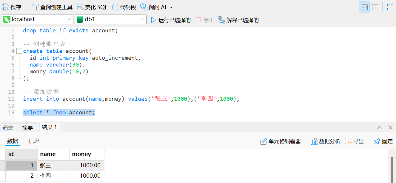Click line number 4 in gutter
The height and width of the screenshot is (183, 396).
(x=13, y=51)
